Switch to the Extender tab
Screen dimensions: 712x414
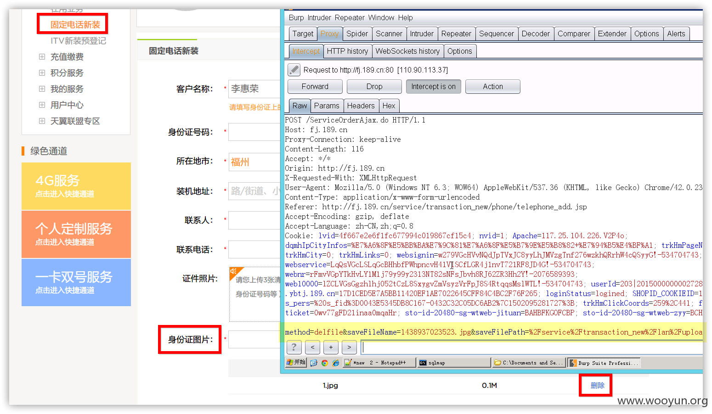coord(612,34)
